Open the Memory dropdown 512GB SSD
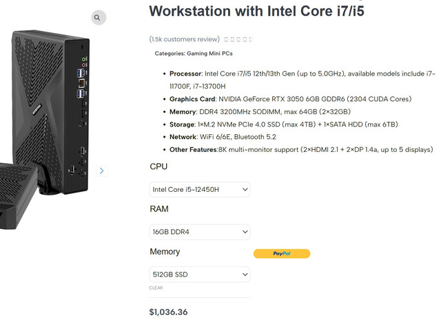 click(x=199, y=274)
